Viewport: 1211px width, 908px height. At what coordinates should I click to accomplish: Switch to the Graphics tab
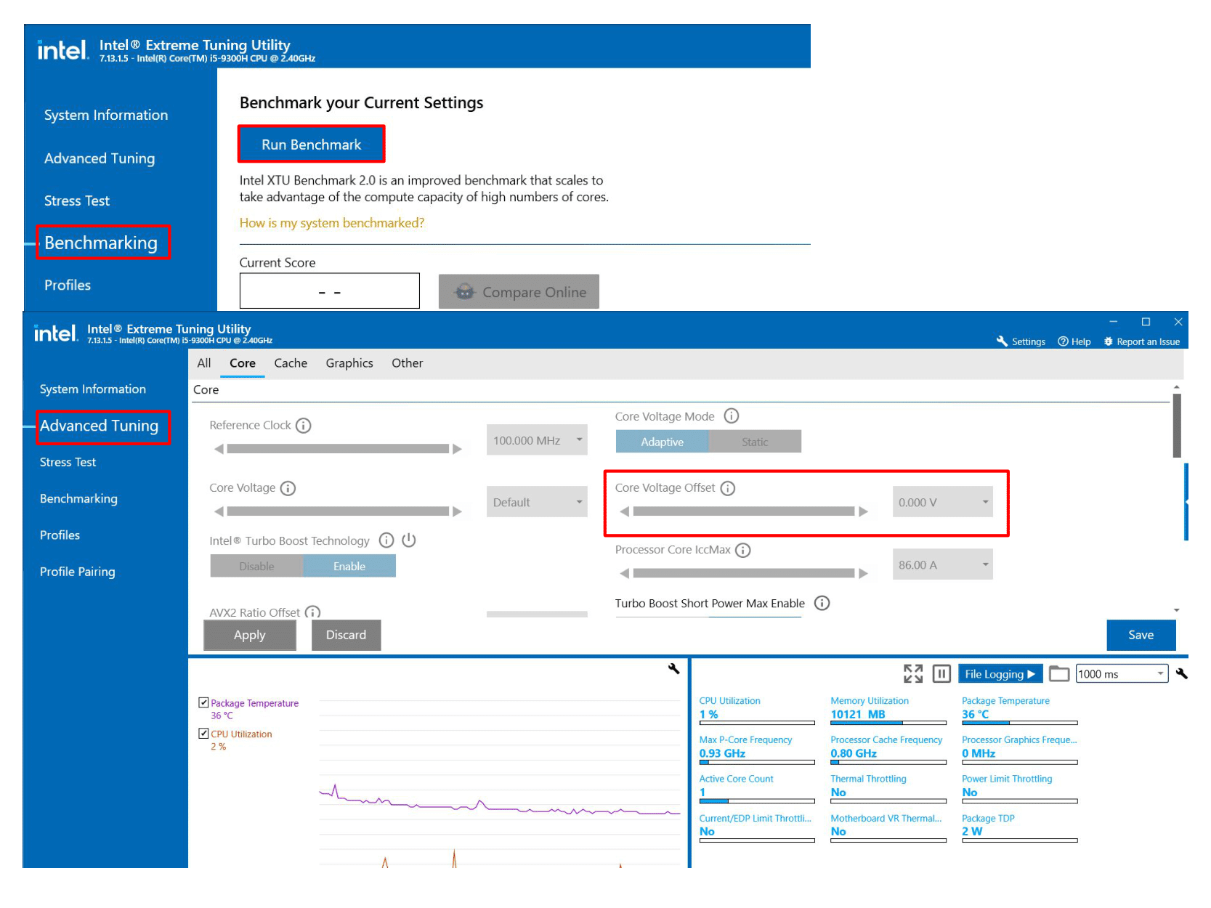point(349,363)
